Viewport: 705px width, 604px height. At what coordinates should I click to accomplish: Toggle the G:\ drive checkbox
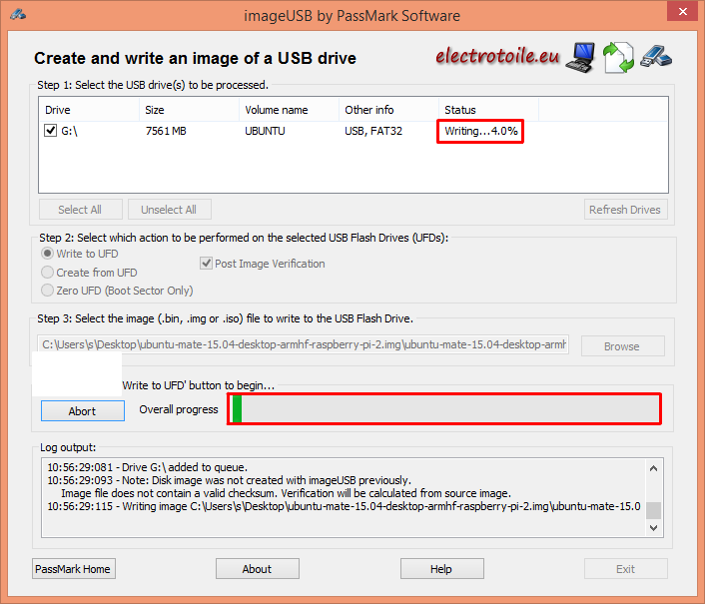pyautogui.click(x=50, y=131)
